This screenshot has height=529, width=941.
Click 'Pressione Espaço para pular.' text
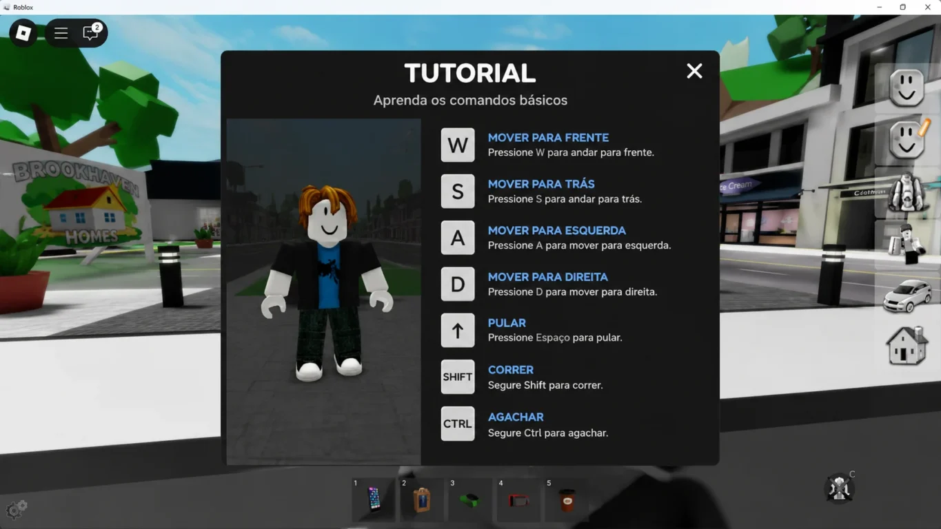[555, 338]
